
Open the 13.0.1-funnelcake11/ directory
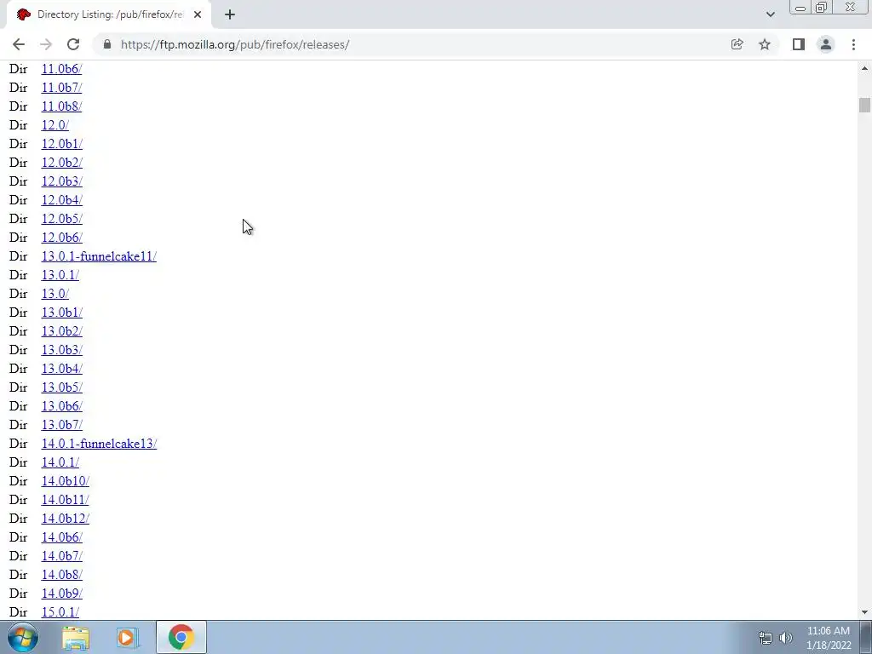pyautogui.click(x=99, y=256)
